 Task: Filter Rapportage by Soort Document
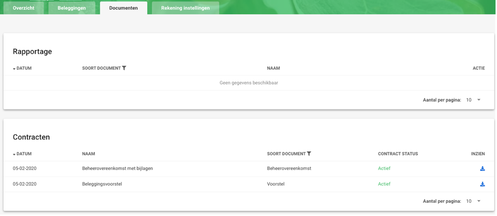tap(124, 68)
